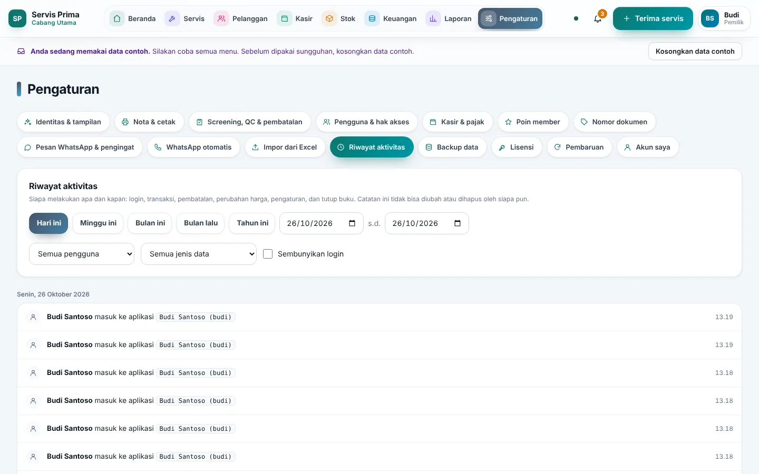759x474 pixels.
Task: Open the Semua jenis data dropdown
Action: (199, 254)
